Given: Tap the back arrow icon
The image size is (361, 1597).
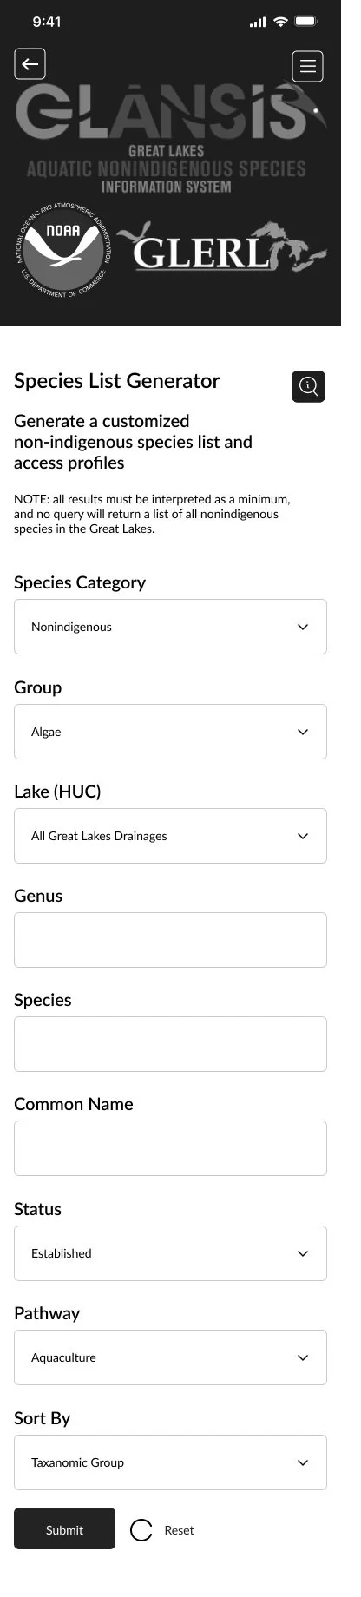Looking at the screenshot, I should pyautogui.click(x=31, y=67).
